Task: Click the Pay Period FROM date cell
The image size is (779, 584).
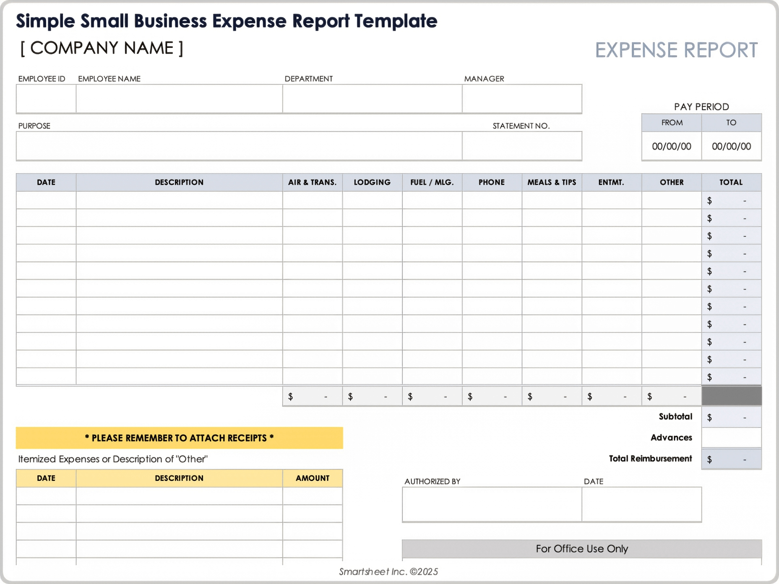Action: tap(671, 146)
